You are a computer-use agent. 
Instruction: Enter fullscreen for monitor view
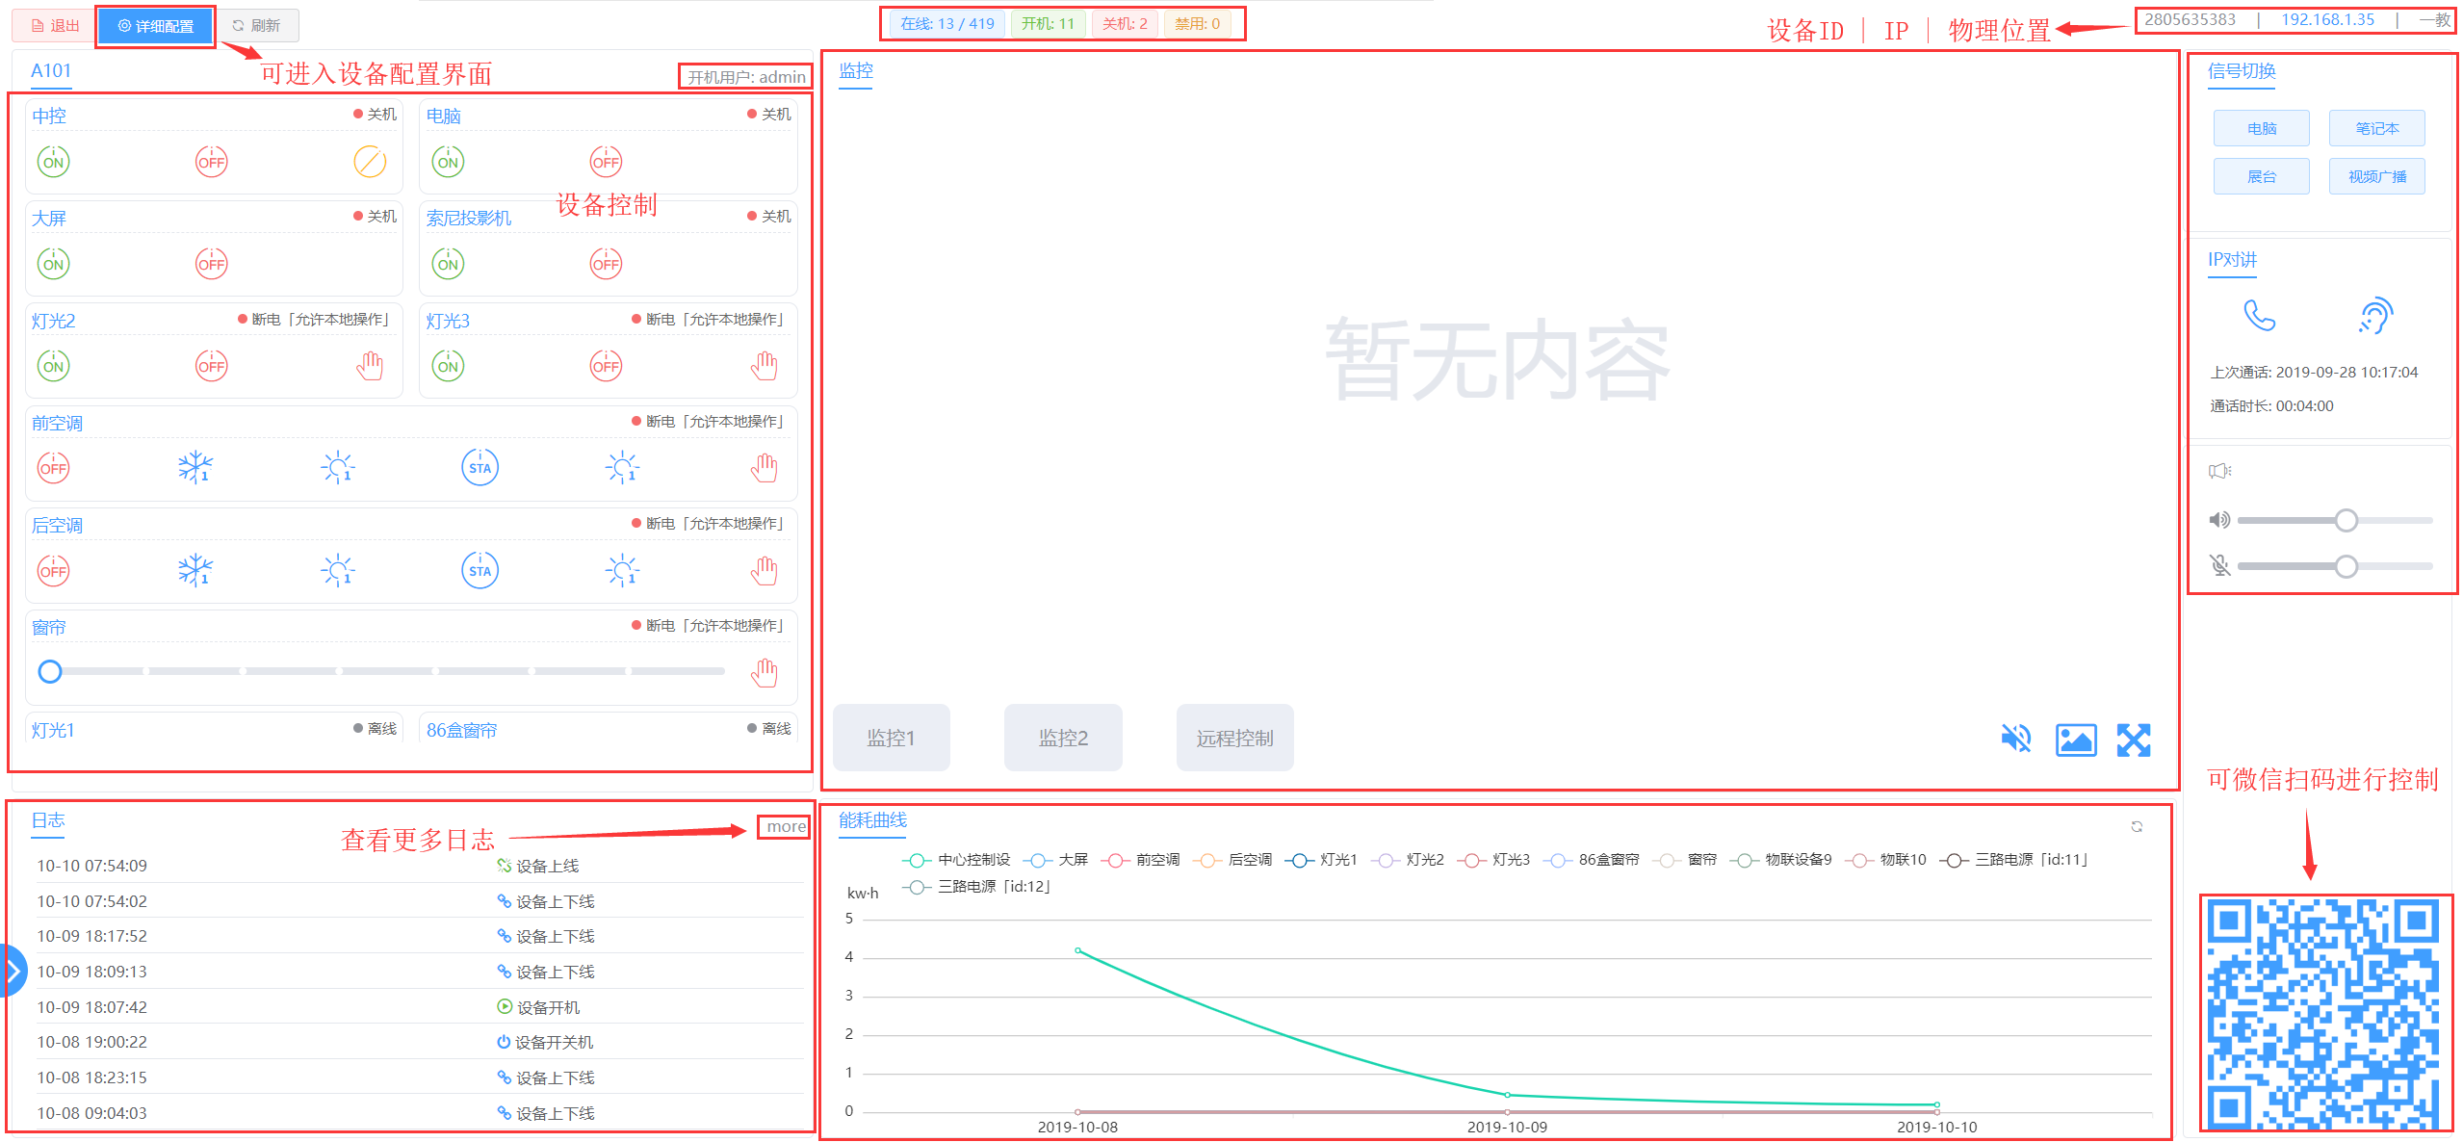pyautogui.click(x=2133, y=740)
